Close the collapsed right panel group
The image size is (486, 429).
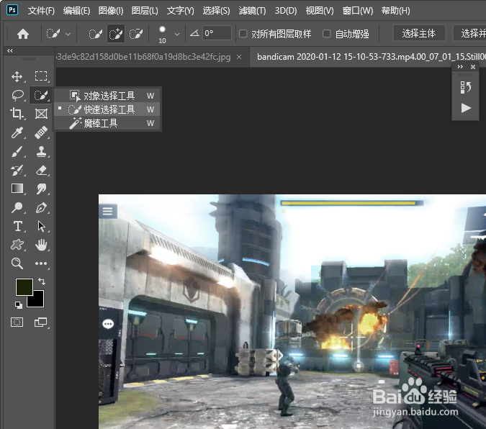473,67
